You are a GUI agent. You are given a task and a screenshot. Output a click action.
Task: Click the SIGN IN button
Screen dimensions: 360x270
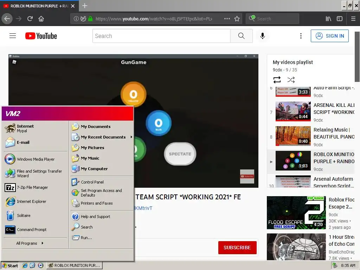point(330,36)
